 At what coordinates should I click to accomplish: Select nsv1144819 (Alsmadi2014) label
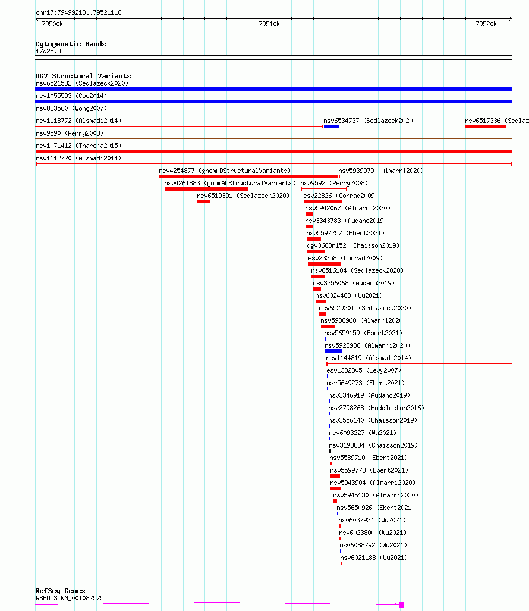point(369,357)
